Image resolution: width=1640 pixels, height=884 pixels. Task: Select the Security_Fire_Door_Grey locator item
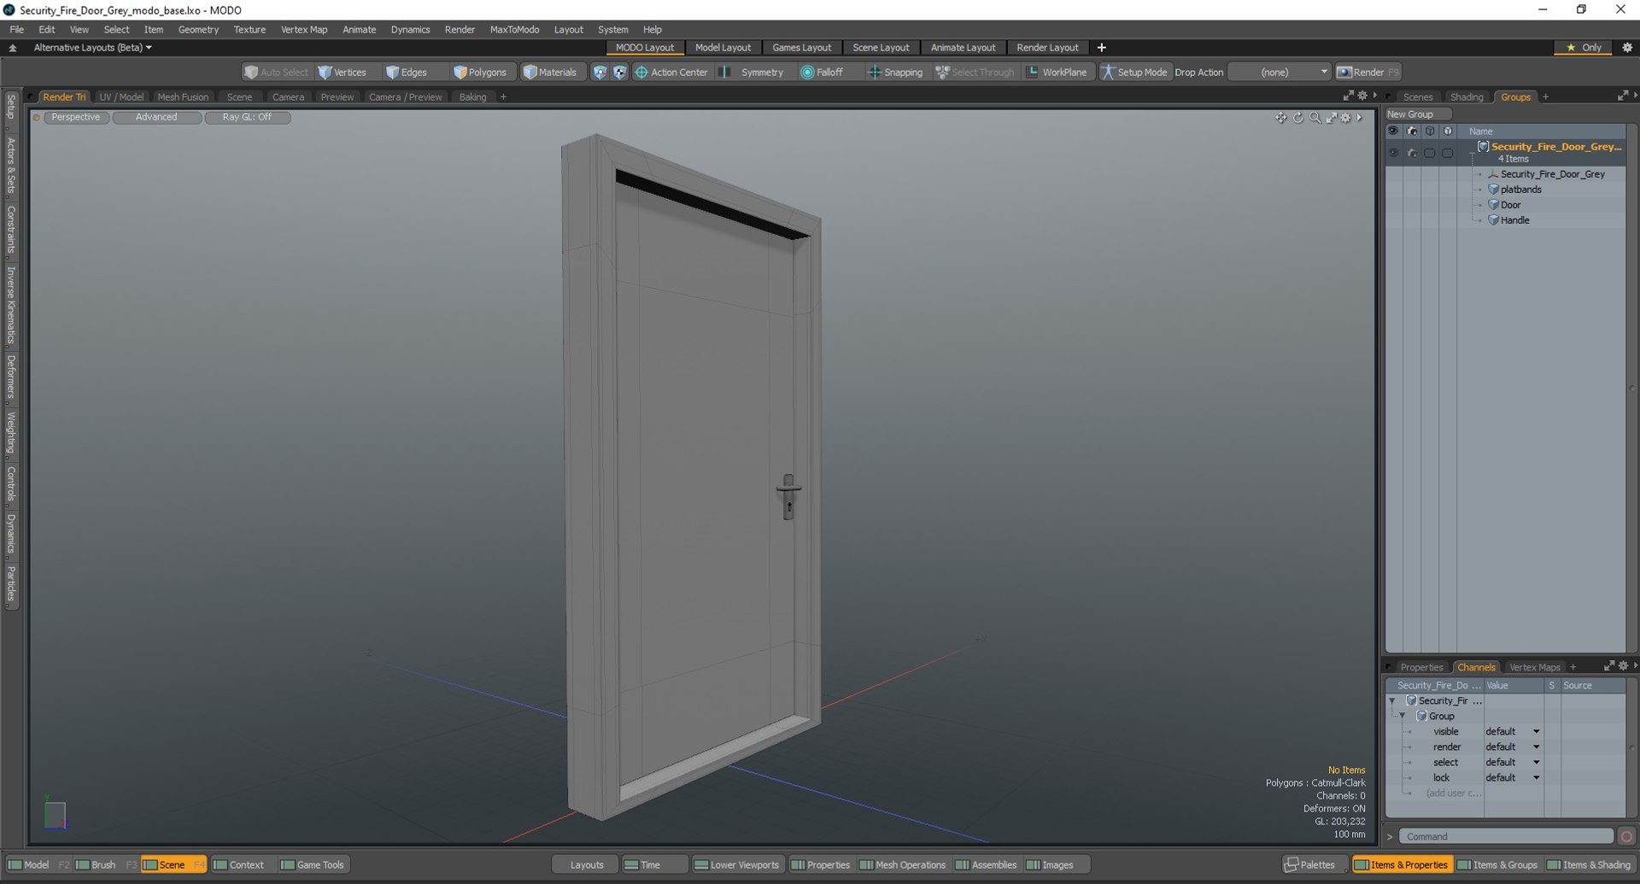(x=1552, y=174)
